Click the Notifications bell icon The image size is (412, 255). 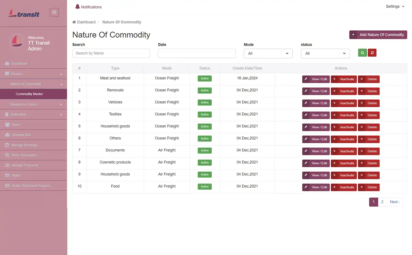78,7
